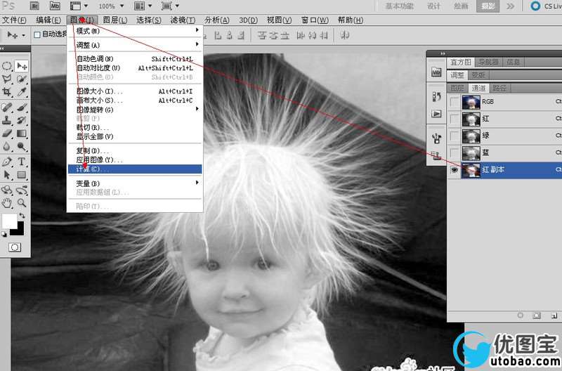The width and height of the screenshot is (562, 371).
Task: Switch to the 直方图 tab
Action: [461, 62]
